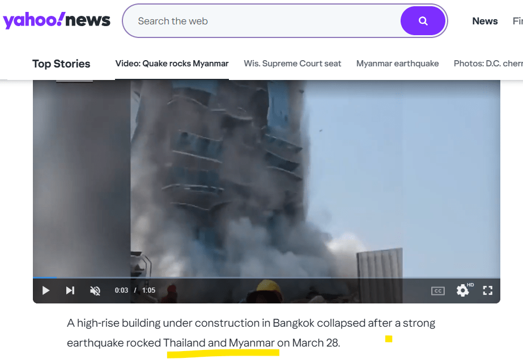
Task: Click the Top Stories heading
Action: click(x=61, y=64)
